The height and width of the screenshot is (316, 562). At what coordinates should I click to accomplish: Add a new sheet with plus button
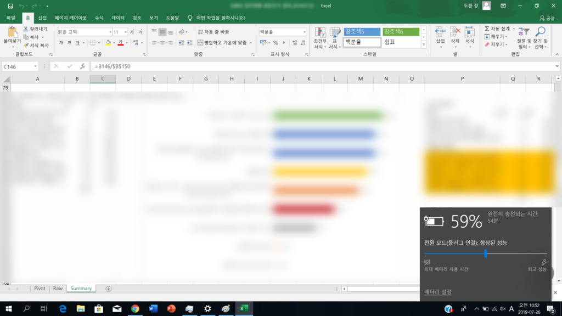(109, 289)
